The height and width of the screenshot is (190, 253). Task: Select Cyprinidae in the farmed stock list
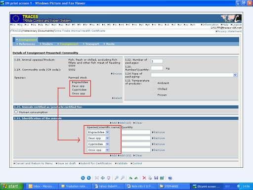point(79,90)
